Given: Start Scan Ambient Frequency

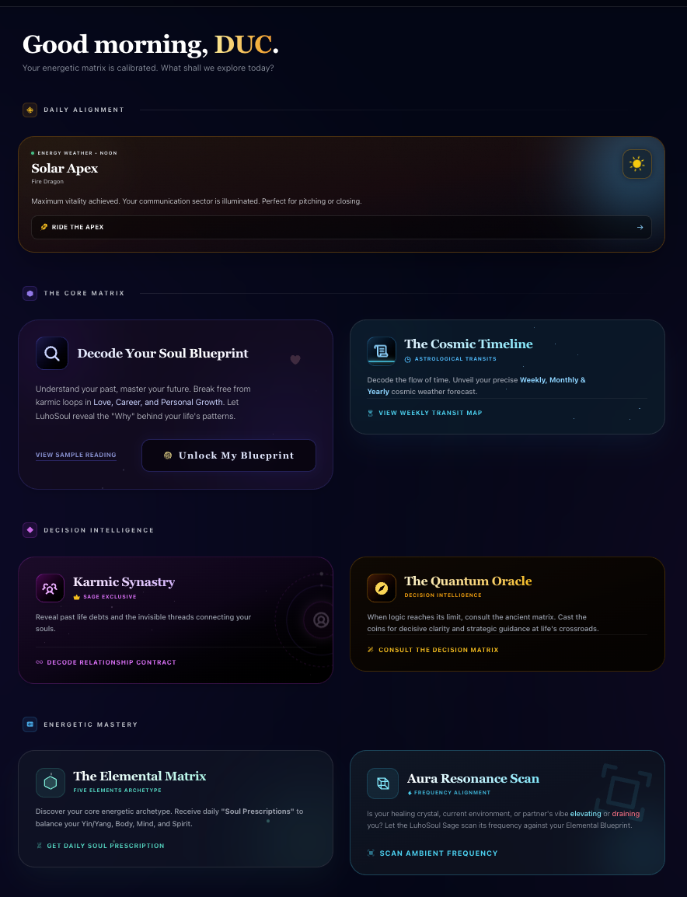Looking at the screenshot, I should coord(432,853).
